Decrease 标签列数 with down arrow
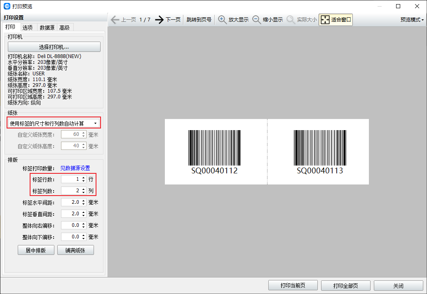The height and width of the screenshot is (294, 427). 84,192
